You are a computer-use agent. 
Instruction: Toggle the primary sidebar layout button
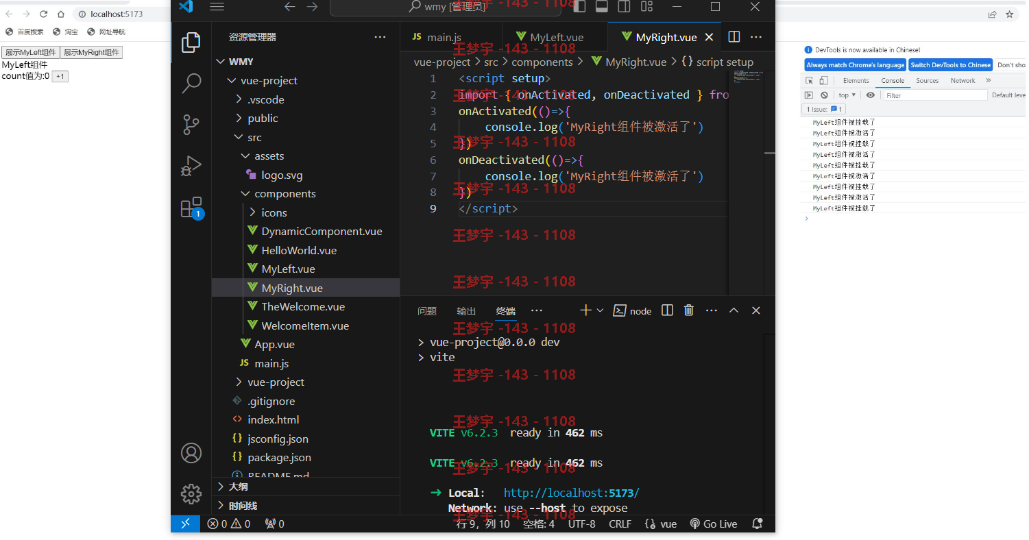(x=579, y=7)
